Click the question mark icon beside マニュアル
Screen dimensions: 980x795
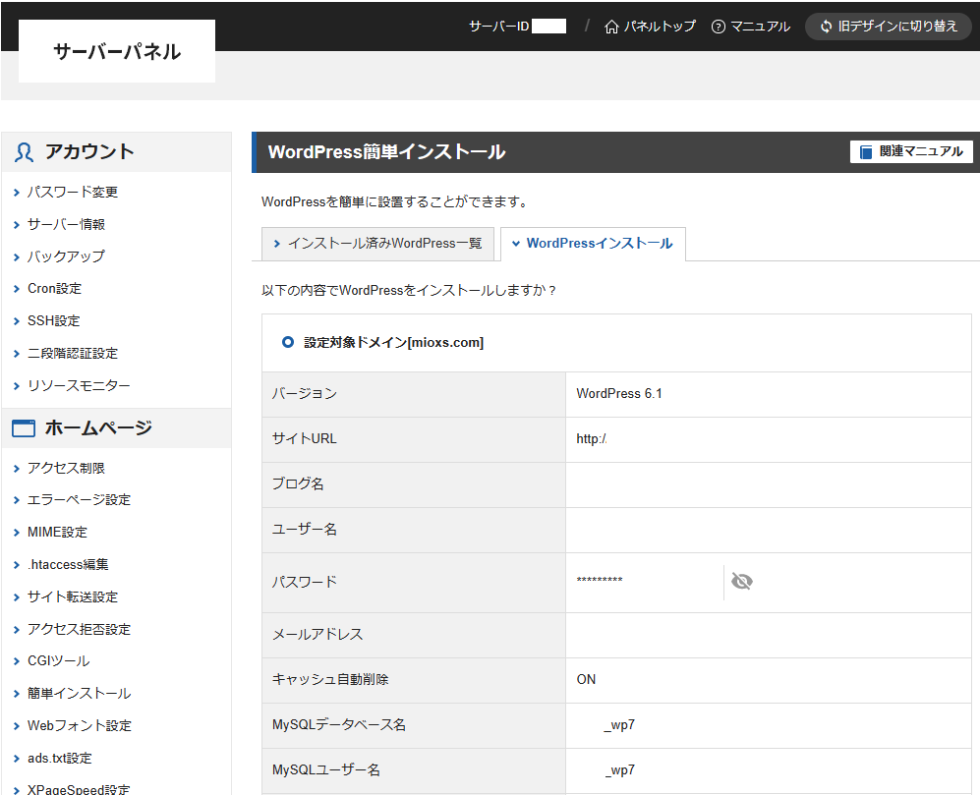pyautogui.click(x=719, y=27)
